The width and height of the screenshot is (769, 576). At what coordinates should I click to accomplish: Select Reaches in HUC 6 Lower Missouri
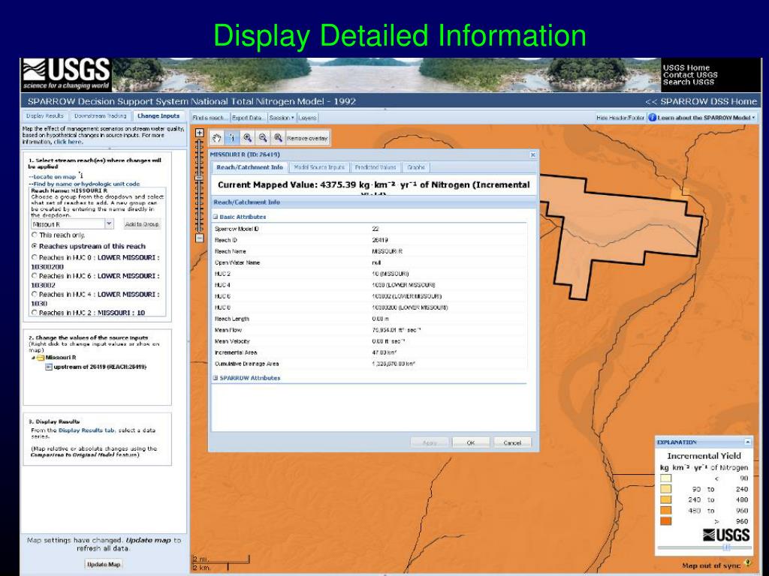pyautogui.click(x=35, y=276)
